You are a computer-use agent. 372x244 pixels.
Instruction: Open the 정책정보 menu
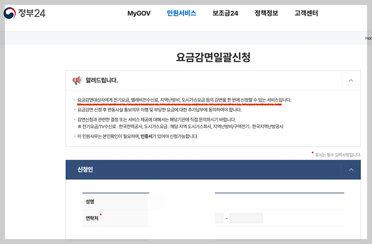coord(266,13)
